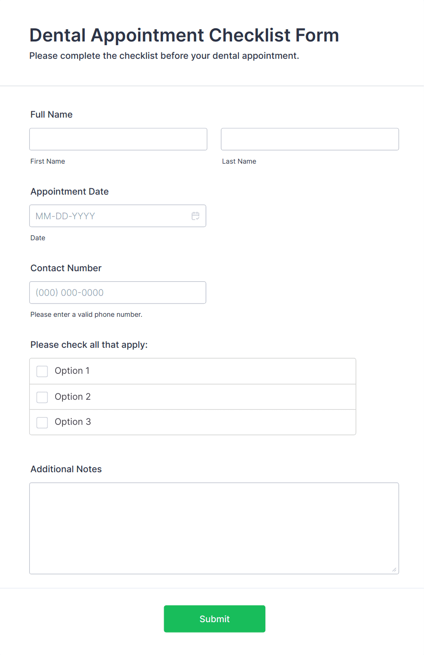Select the Last Name input field

pos(310,139)
